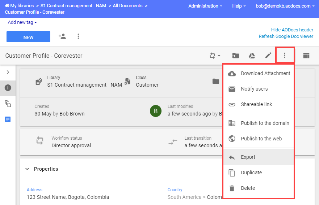The width and height of the screenshot is (319, 205).
Task: Open the Help dropdown menu
Action: [x=239, y=6]
